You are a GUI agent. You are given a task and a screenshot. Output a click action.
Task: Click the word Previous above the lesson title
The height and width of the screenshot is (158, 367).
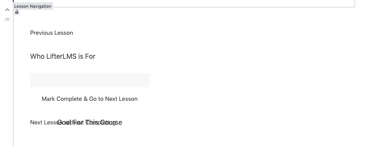click(41, 33)
